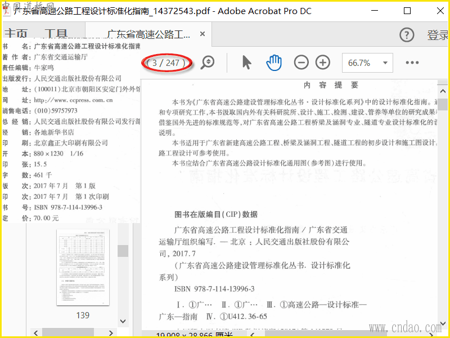Open the Help question mark icon
The width and height of the screenshot is (450, 338).
point(407,35)
